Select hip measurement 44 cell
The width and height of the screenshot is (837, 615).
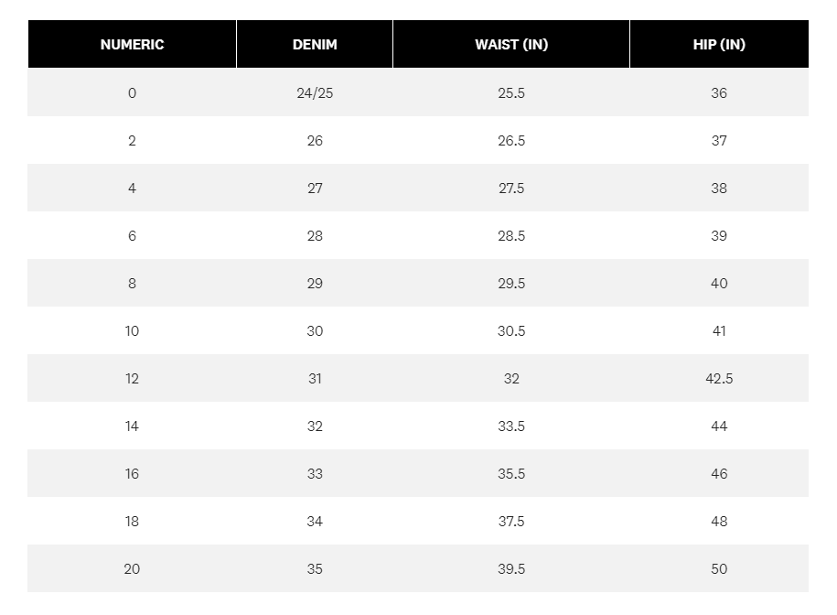coord(719,426)
